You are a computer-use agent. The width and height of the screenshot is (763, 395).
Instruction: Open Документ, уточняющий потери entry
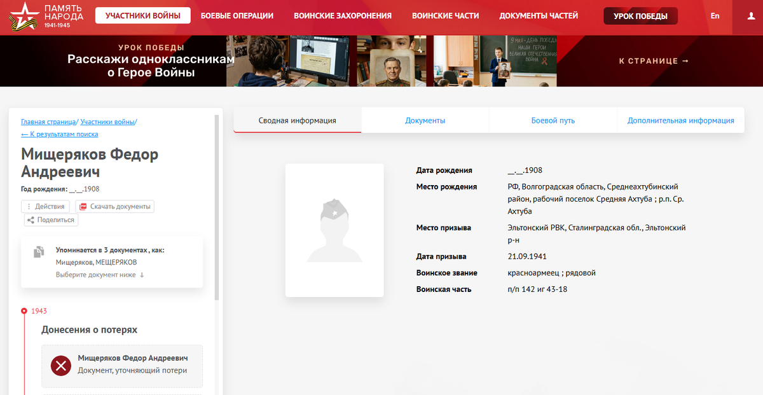[122, 366]
